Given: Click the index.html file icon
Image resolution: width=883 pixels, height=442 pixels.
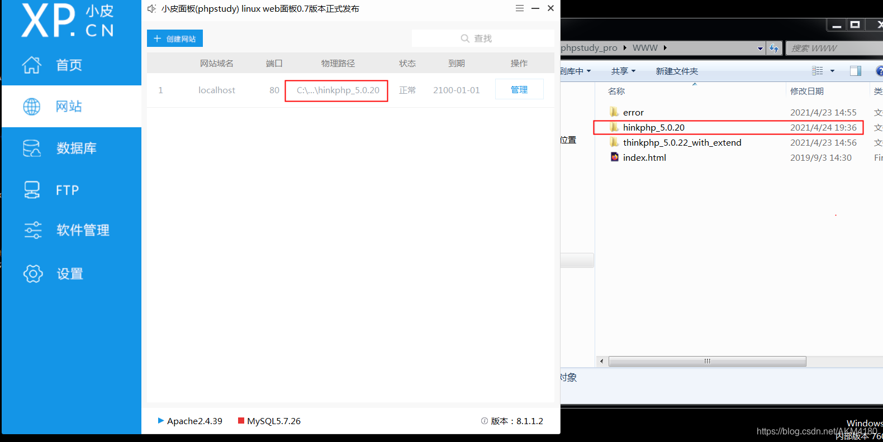Looking at the screenshot, I should pyautogui.click(x=615, y=157).
